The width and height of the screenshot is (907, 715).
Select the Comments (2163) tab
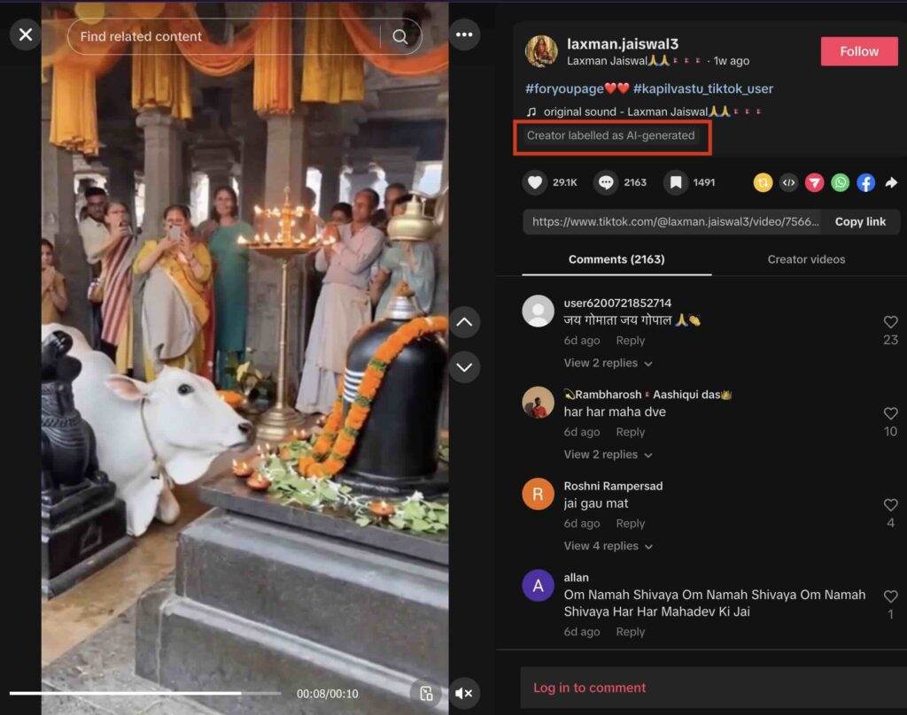click(616, 259)
